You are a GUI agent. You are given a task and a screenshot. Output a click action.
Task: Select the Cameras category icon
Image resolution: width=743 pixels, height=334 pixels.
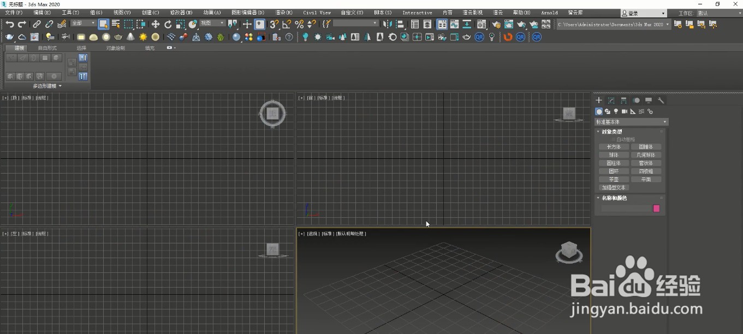click(625, 111)
